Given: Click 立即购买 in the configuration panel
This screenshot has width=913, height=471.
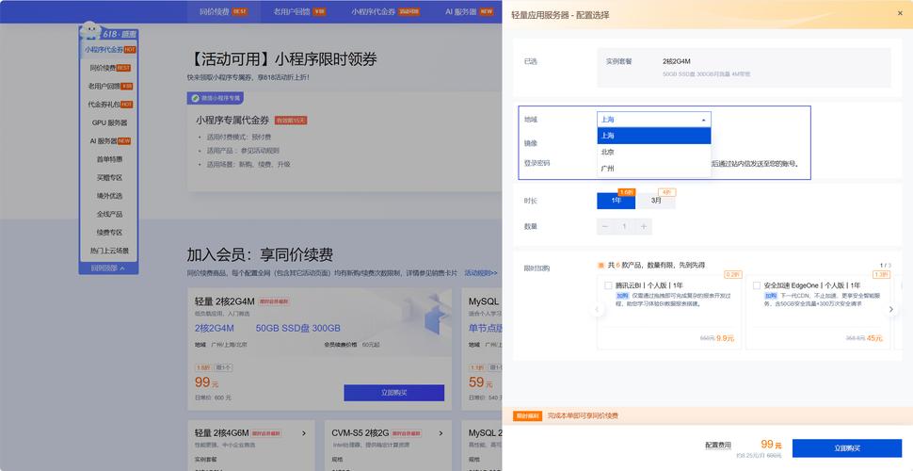Looking at the screenshot, I should pos(846,447).
